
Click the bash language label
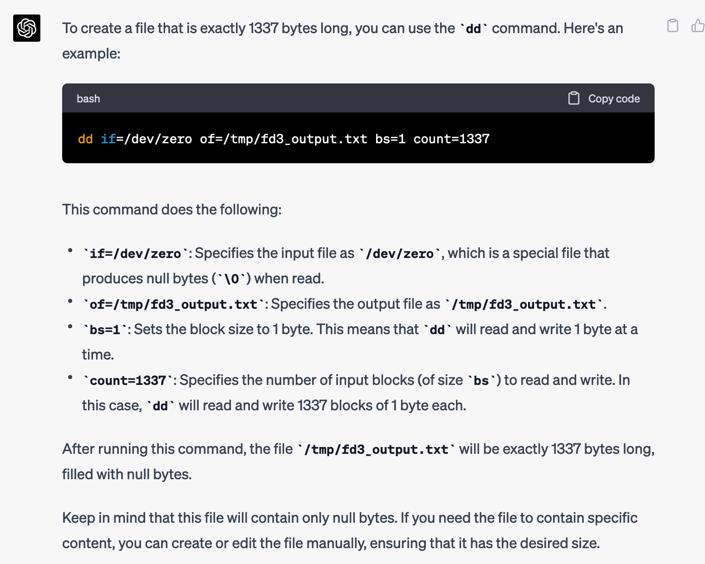point(88,99)
